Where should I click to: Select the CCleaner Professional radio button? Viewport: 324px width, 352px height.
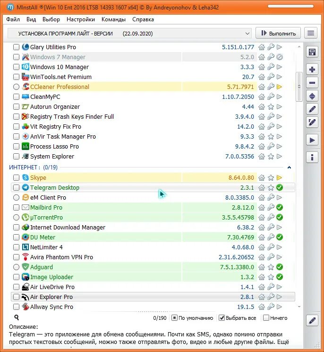tap(16, 87)
